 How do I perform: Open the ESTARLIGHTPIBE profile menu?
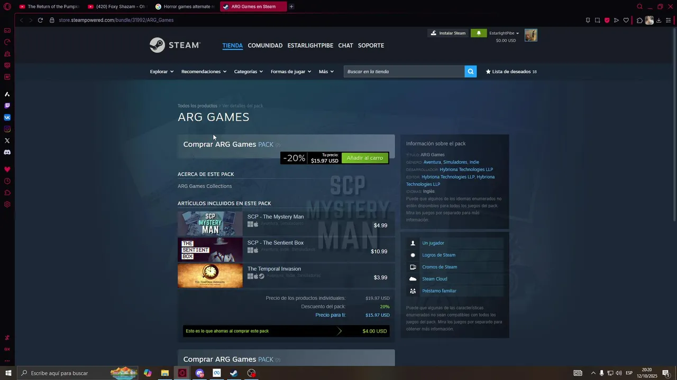click(310, 45)
